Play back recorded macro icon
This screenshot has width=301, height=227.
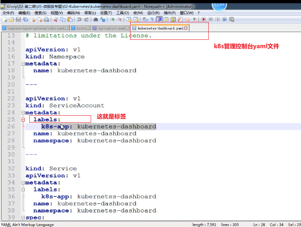tap(218, 19)
